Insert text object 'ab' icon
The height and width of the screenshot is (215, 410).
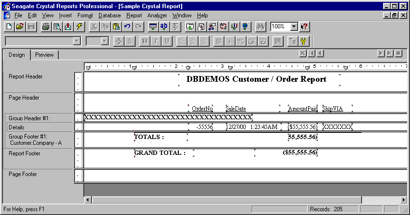(164, 26)
